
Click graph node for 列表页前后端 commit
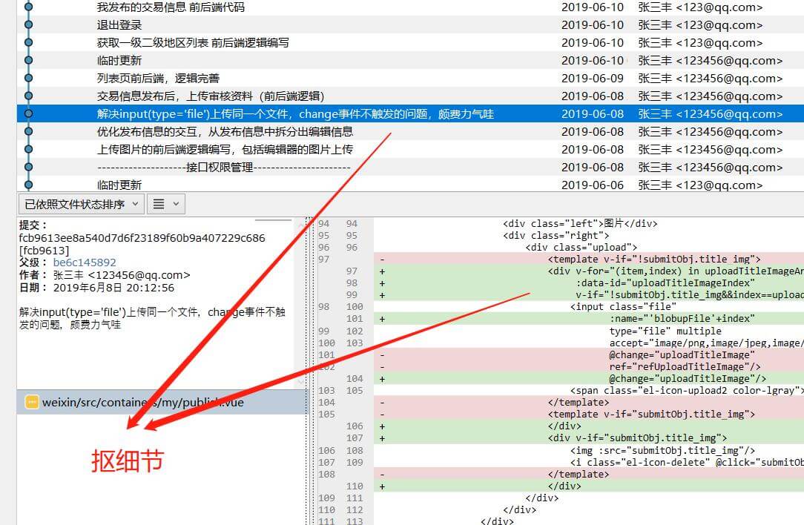[28, 78]
